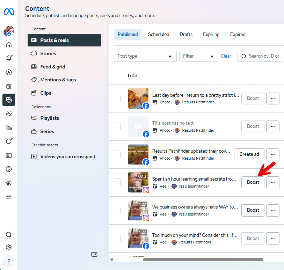
Task: Open more options for cover photo update post
Action: coord(273,154)
